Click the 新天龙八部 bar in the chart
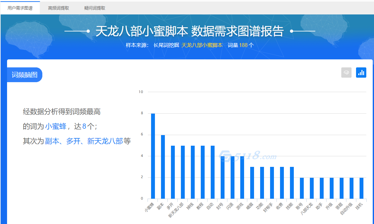 (x=183, y=172)
